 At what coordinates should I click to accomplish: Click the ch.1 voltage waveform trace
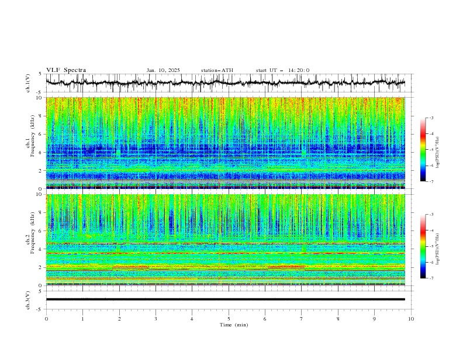tap(226, 83)
